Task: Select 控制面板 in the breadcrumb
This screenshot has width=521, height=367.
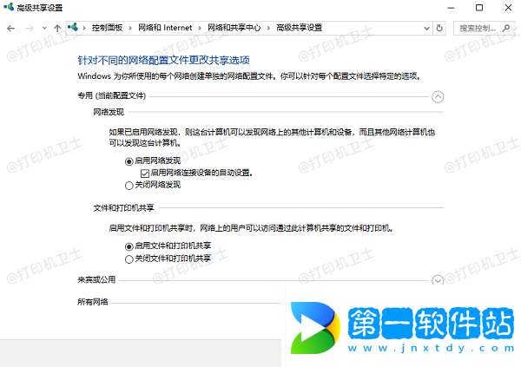Action: coord(107,28)
